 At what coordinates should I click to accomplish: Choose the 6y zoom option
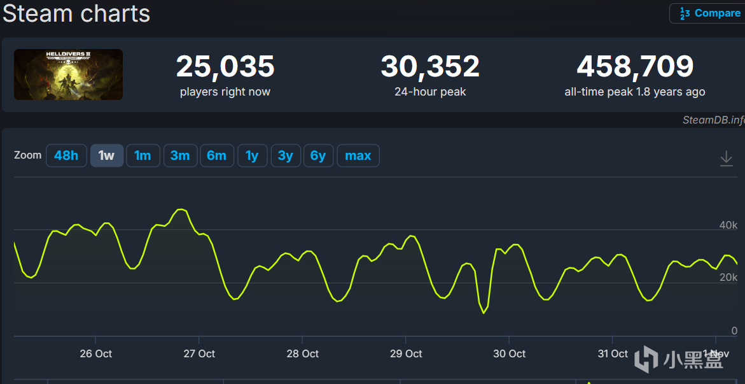coord(318,155)
